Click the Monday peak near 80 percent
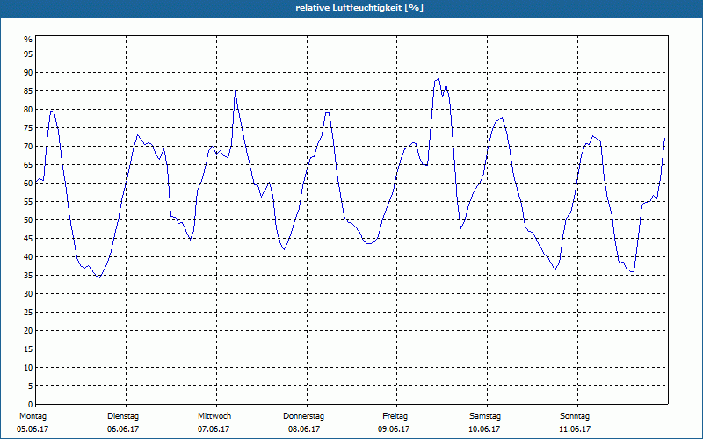Screen dimensions: 703x439 pyautogui.click(x=52, y=111)
